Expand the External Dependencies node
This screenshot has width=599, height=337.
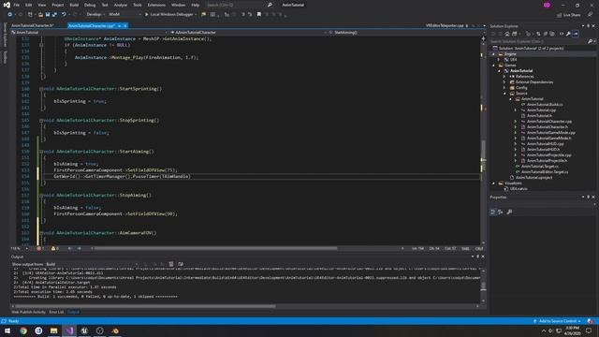[x=504, y=82]
